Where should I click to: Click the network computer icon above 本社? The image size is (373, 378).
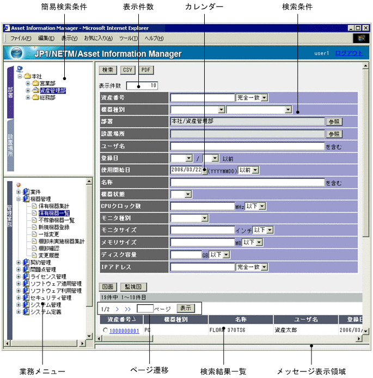(20, 70)
